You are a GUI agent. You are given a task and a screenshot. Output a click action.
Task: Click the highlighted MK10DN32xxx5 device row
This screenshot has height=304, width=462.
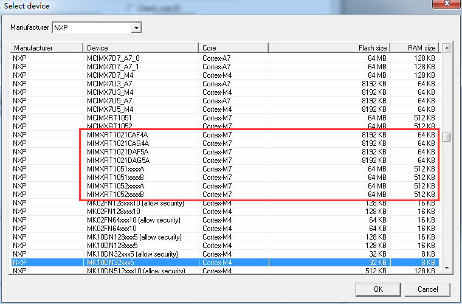tap(225, 263)
